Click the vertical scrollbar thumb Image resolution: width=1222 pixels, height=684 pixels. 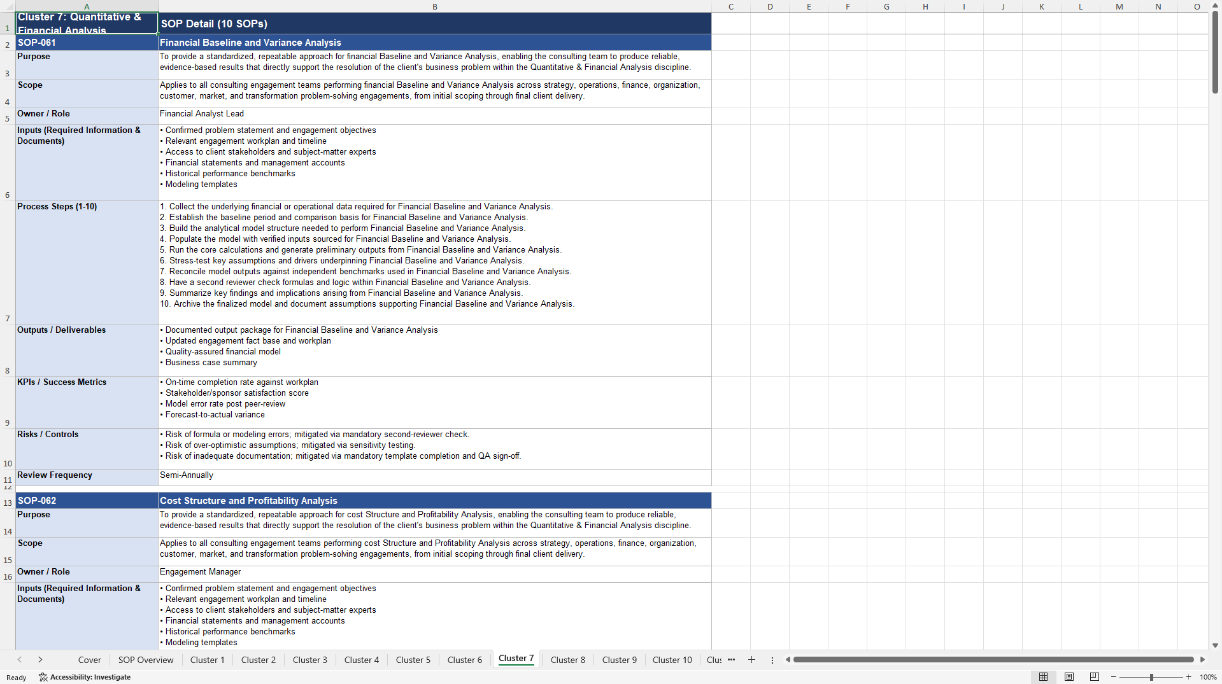point(1215,52)
